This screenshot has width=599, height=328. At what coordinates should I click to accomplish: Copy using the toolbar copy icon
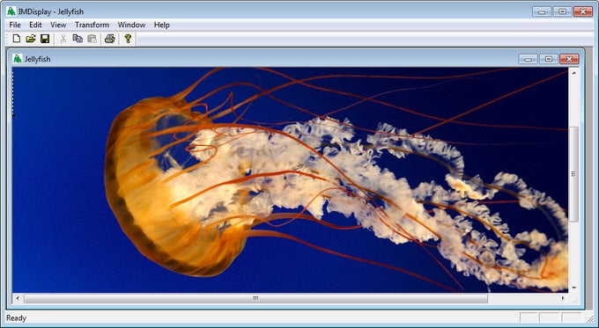click(x=78, y=39)
